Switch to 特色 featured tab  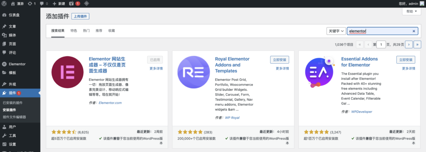74,31
